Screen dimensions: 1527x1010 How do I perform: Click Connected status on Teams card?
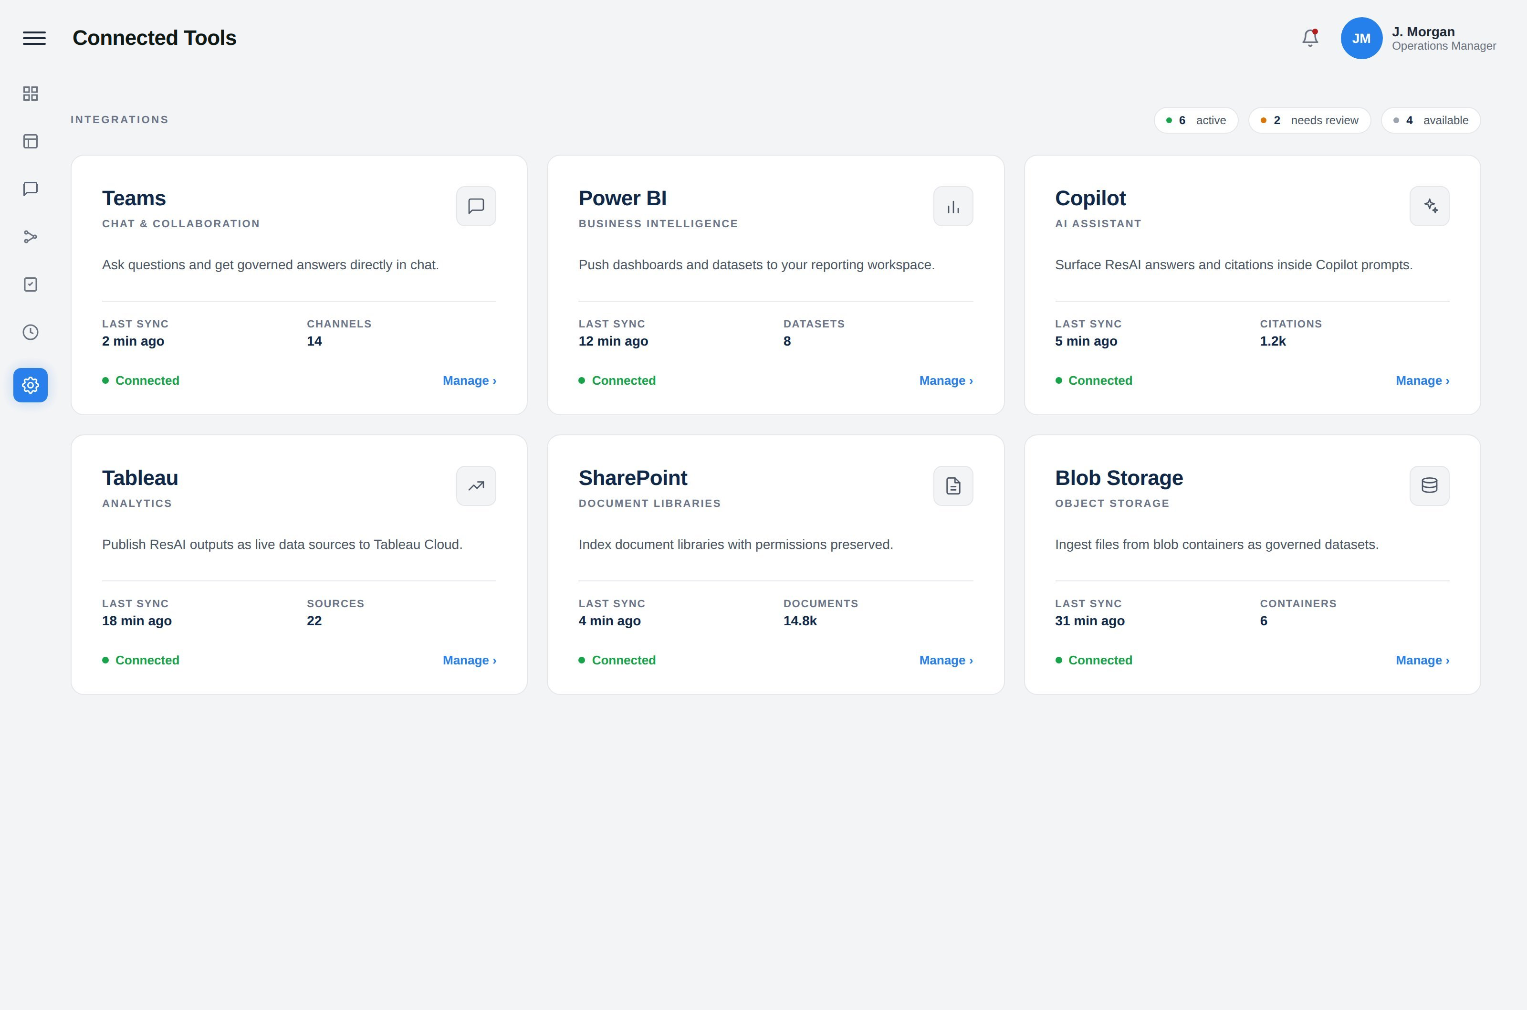tap(140, 381)
